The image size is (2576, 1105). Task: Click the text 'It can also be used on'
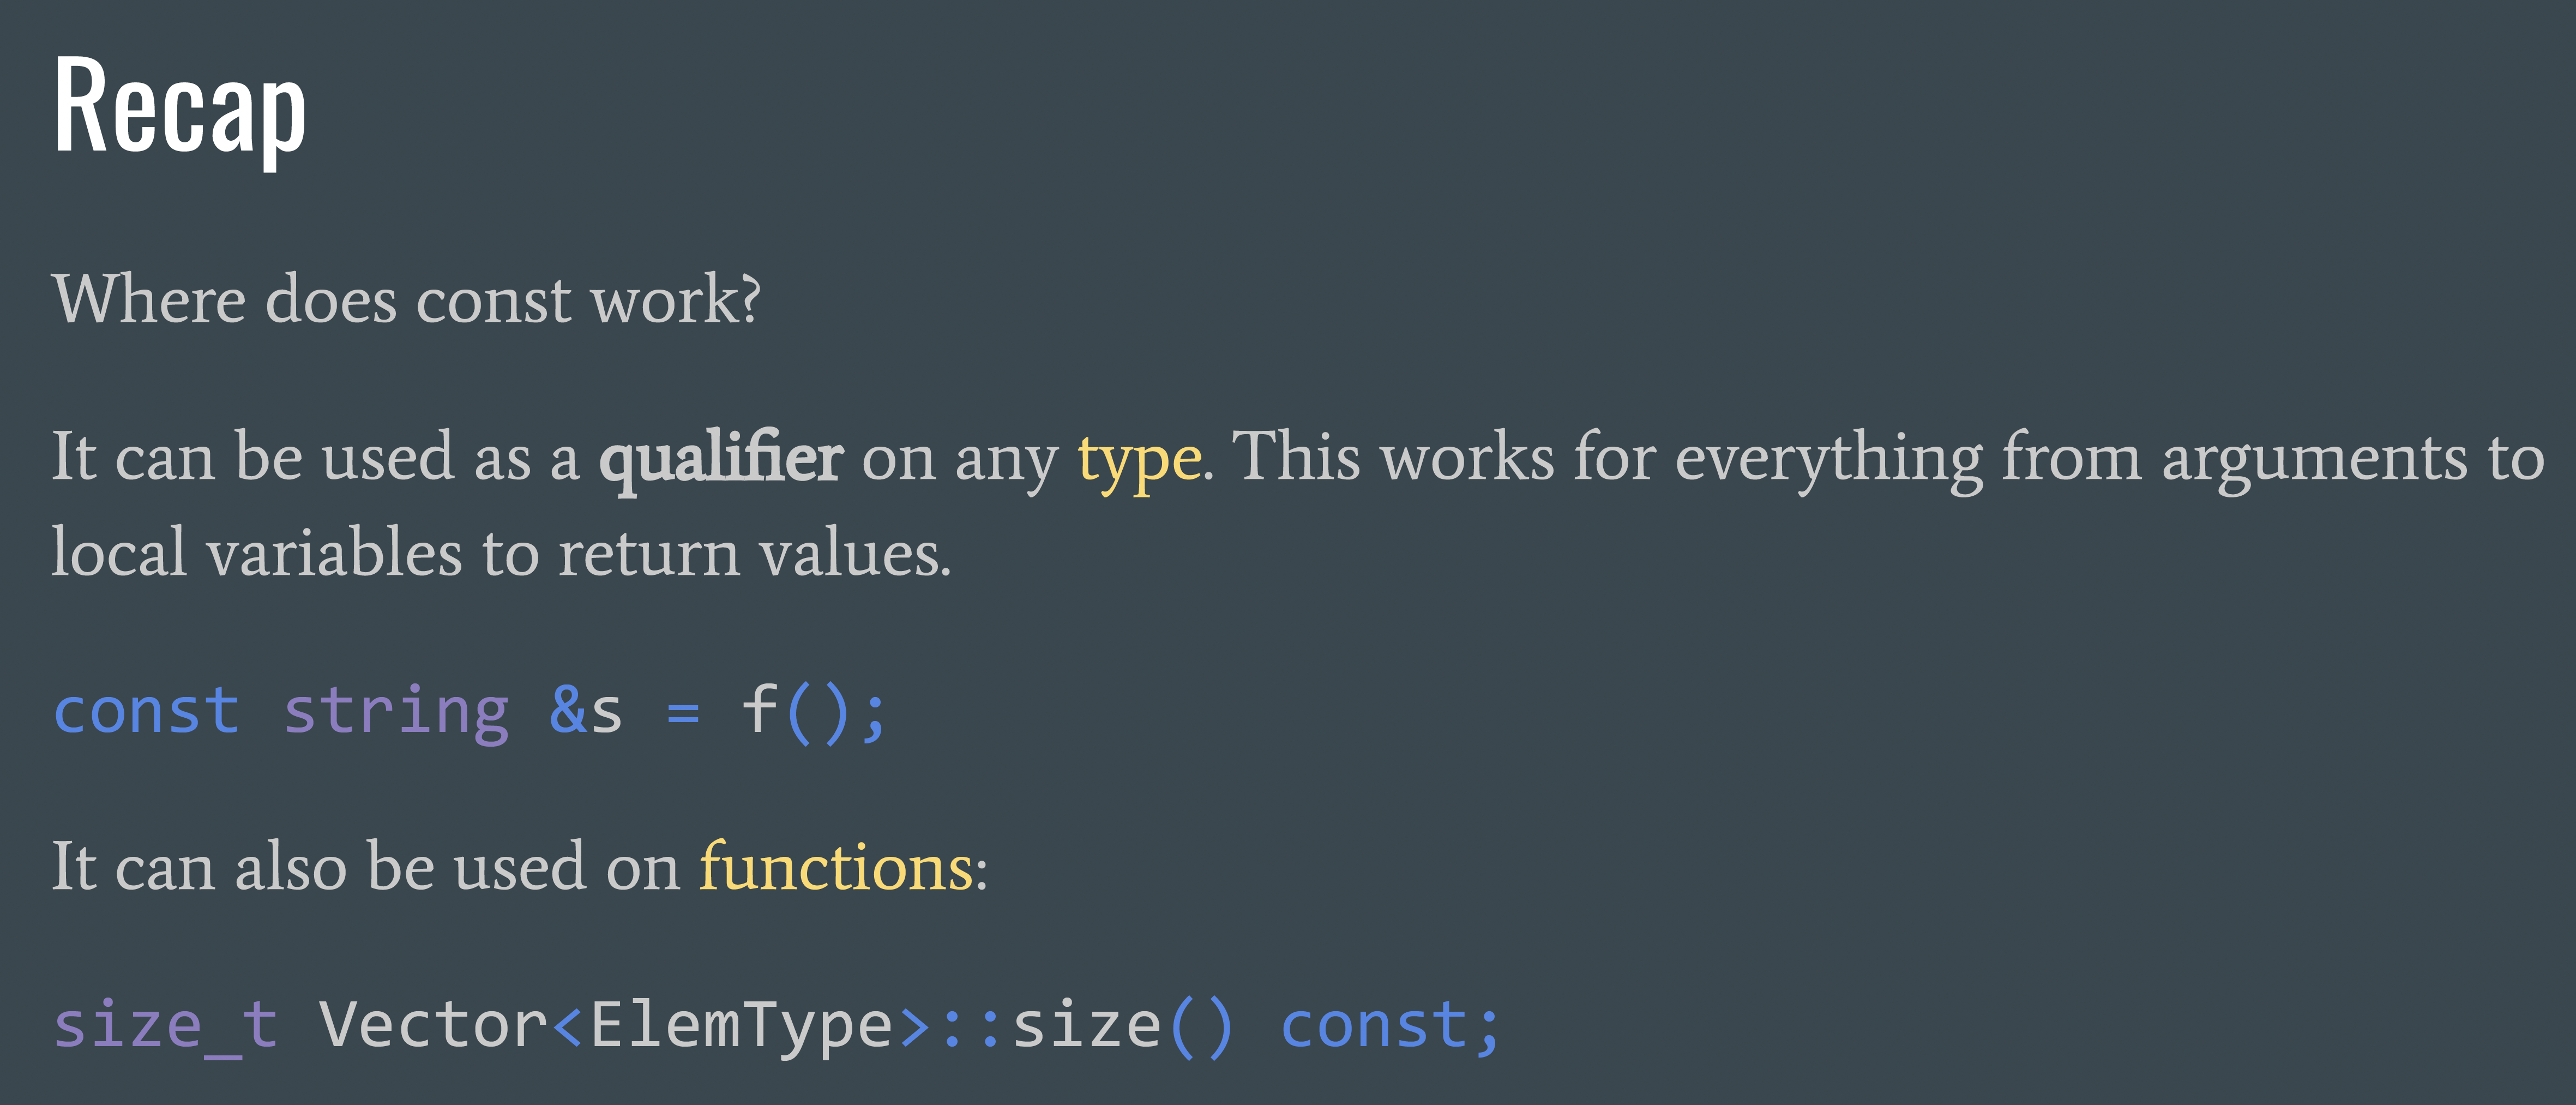point(366,866)
